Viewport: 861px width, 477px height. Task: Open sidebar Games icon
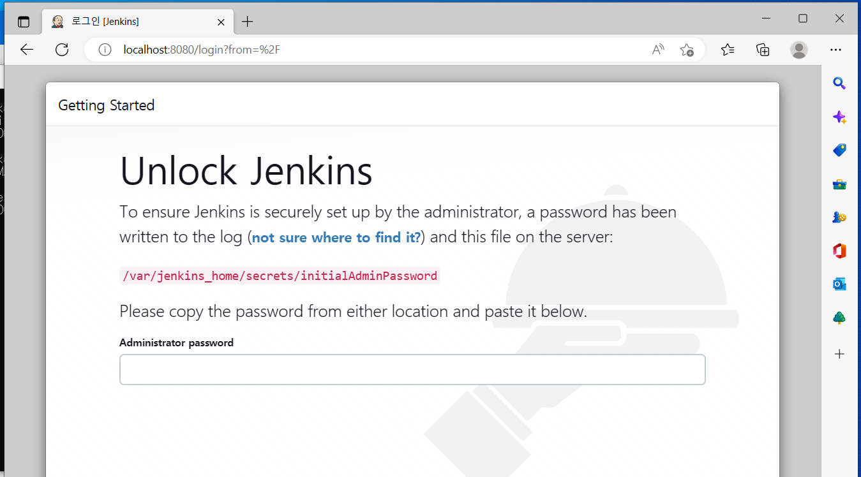839,217
